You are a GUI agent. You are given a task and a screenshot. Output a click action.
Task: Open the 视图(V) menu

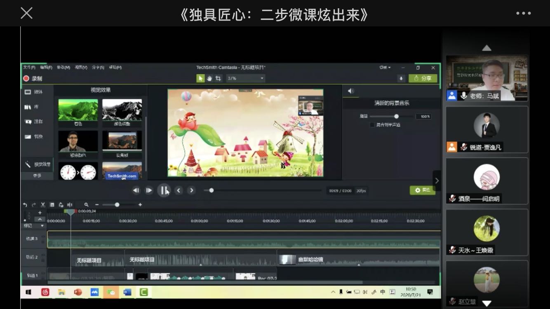pos(81,68)
